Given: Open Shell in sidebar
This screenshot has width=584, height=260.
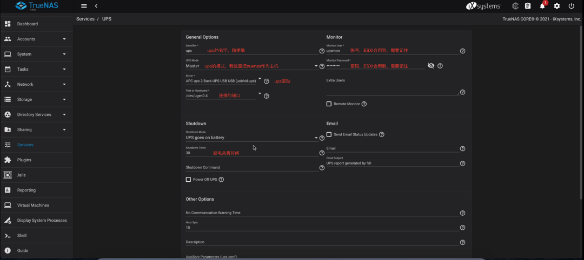Looking at the screenshot, I should pos(37,236).
